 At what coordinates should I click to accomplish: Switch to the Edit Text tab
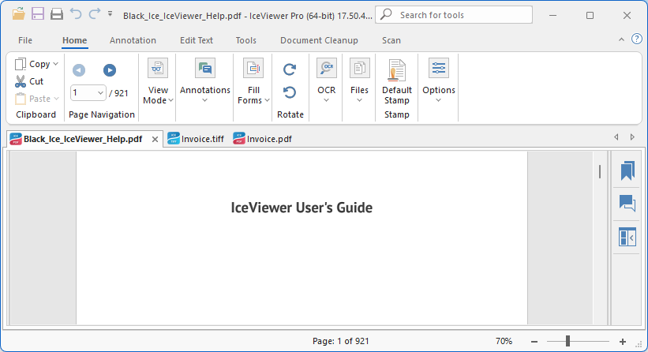coord(197,40)
